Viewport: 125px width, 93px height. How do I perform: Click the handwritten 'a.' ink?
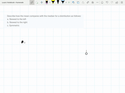[23, 42]
